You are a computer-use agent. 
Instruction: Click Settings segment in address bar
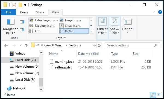[75, 45]
